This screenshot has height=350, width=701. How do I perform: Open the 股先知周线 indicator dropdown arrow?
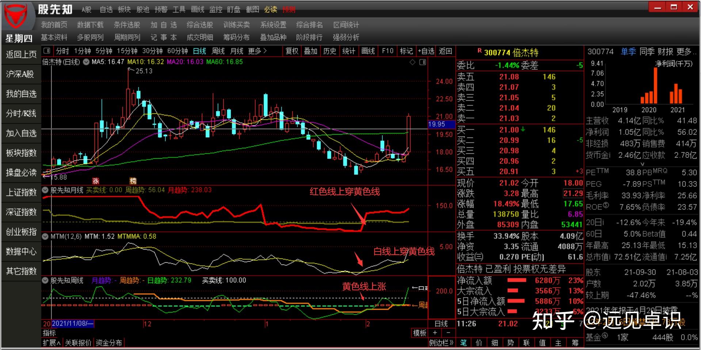coord(45,280)
